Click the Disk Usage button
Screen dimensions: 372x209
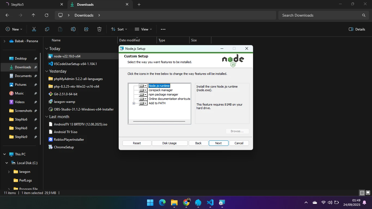[169, 143]
